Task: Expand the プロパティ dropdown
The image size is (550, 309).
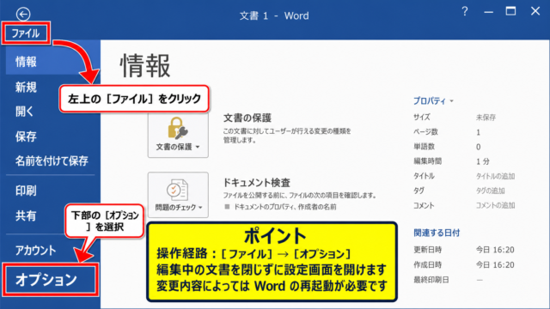Action: [433, 101]
